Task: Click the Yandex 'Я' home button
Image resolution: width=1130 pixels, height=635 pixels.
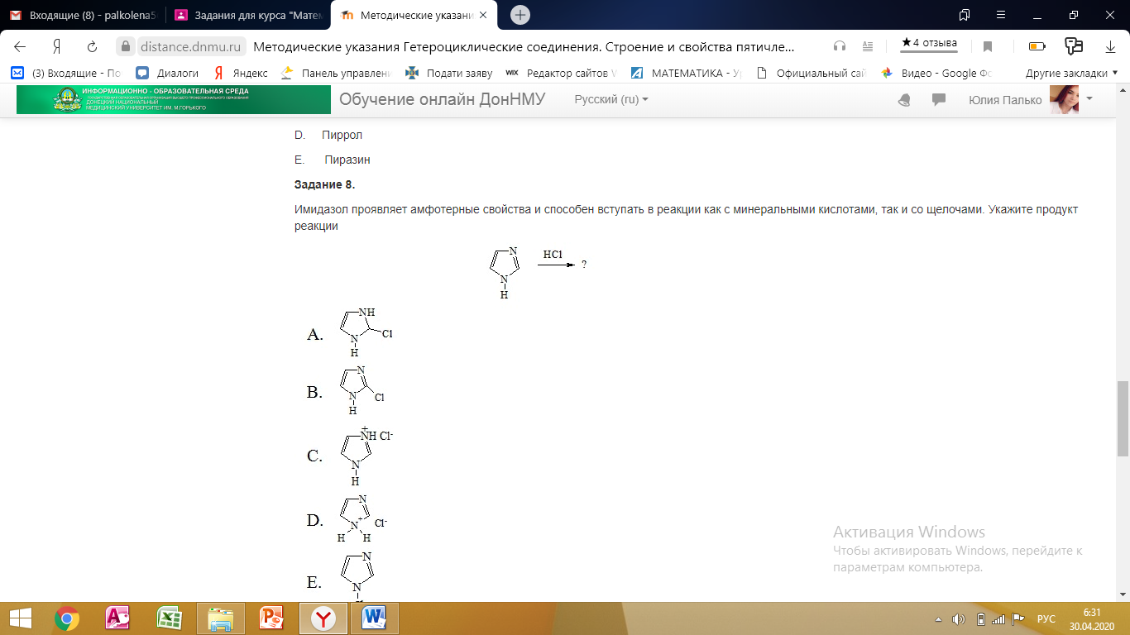Action: click(x=56, y=46)
